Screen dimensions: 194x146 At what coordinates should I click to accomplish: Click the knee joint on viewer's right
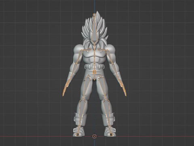tap(106, 99)
